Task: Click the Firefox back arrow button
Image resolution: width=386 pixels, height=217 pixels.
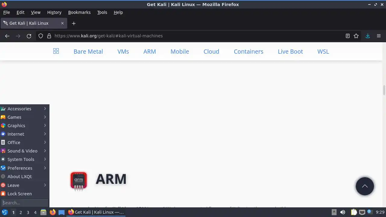Action: [x=7, y=36]
